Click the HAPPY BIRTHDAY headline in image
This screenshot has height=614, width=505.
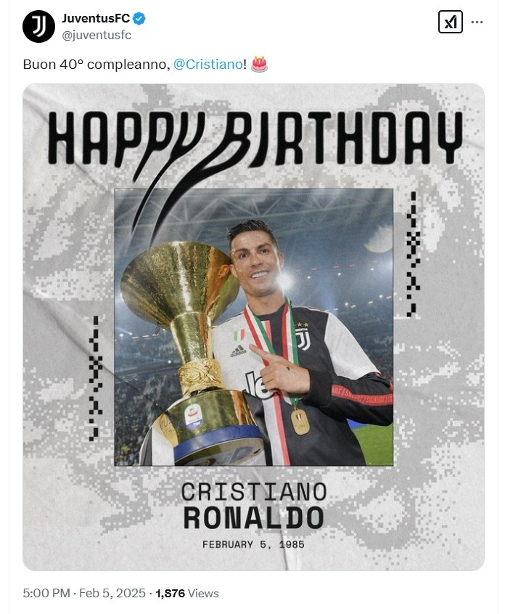(x=255, y=138)
